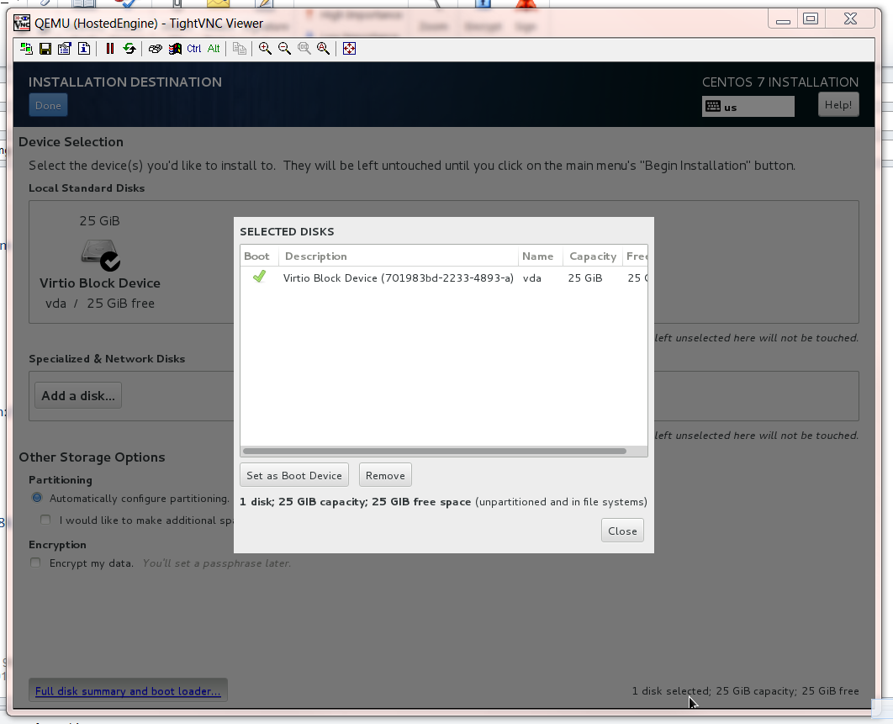Click the New Connection toolbar icon
The height and width of the screenshot is (724, 893).
click(27, 49)
